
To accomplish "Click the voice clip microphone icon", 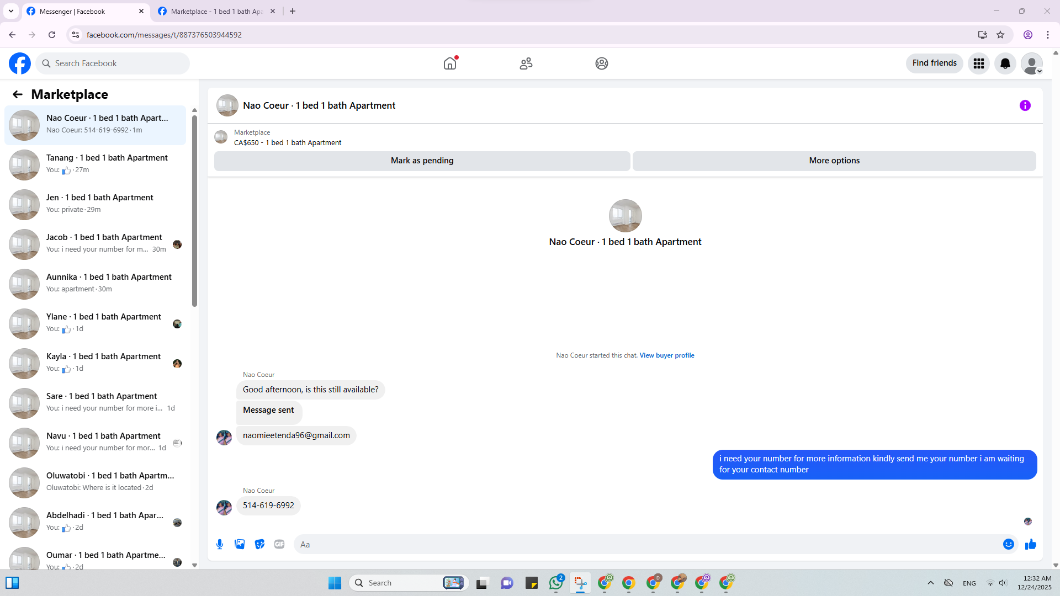I will (x=220, y=544).
